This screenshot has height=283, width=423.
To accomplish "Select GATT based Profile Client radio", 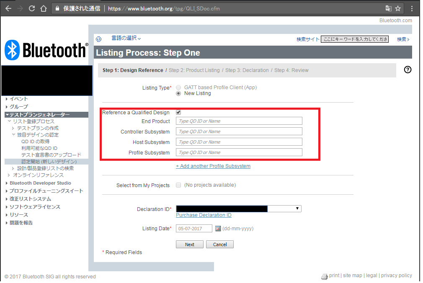I will pyautogui.click(x=178, y=87).
